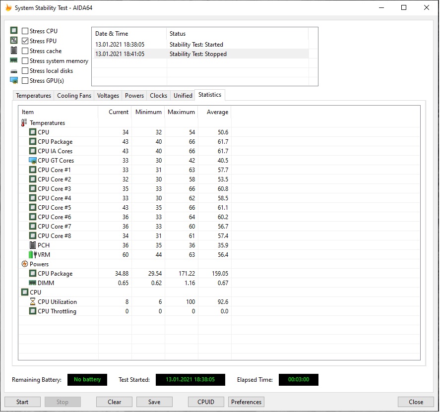Enable the Stress GPU(s) checkbox
This screenshot has width=440, height=412.
tap(25, 80)
